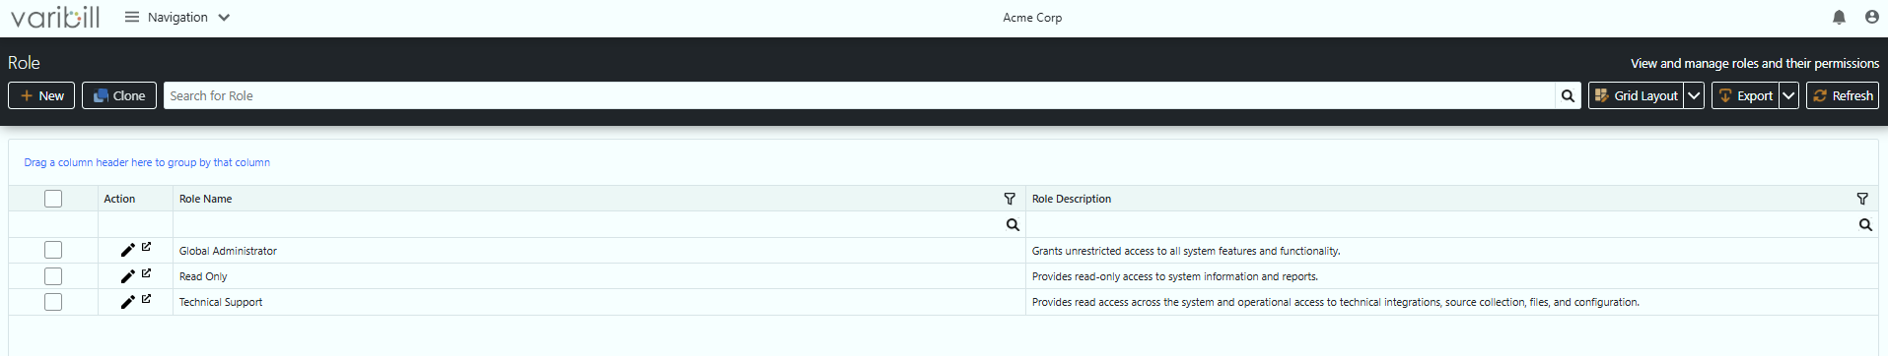
Task: Focus the Search for Role field
Action: tap(859, 95)
